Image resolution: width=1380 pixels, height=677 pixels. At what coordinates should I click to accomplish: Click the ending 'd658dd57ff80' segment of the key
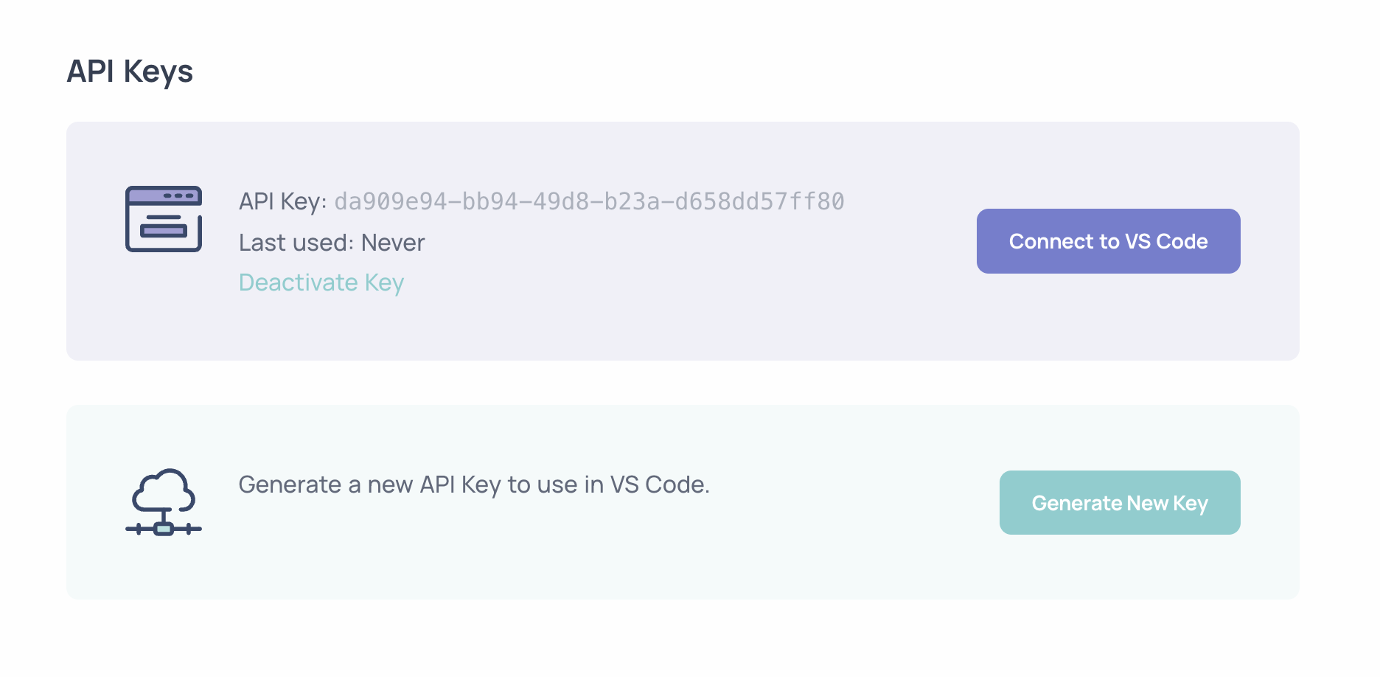(759, 201)
